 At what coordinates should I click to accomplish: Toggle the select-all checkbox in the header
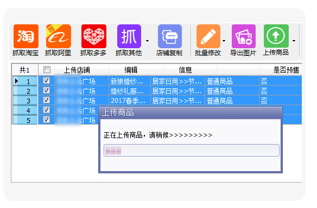pyautogui.click(x=47, y=69)
